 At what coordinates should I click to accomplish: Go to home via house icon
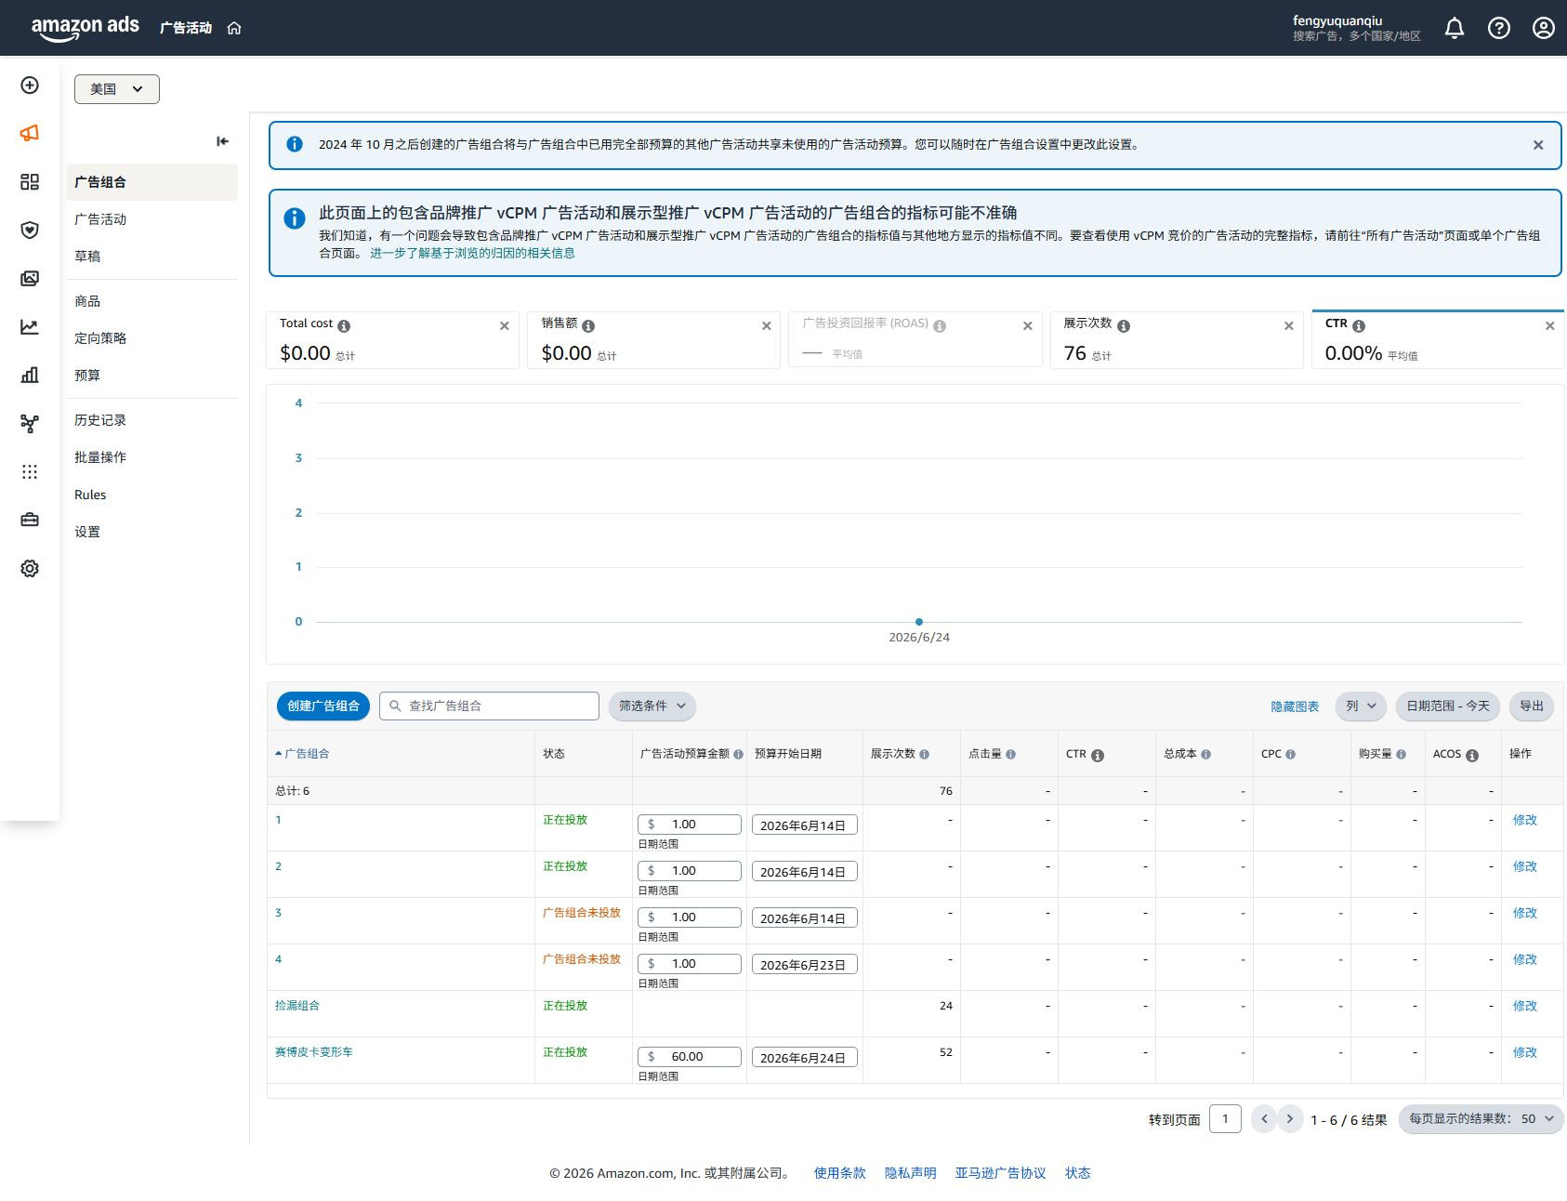coord(234,28)
